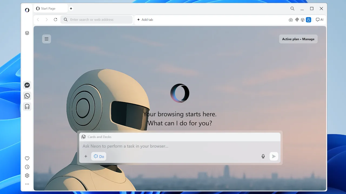346x194 pixels.
Task: Add attachment with plus button in prompt box
Action: point(86,157)
